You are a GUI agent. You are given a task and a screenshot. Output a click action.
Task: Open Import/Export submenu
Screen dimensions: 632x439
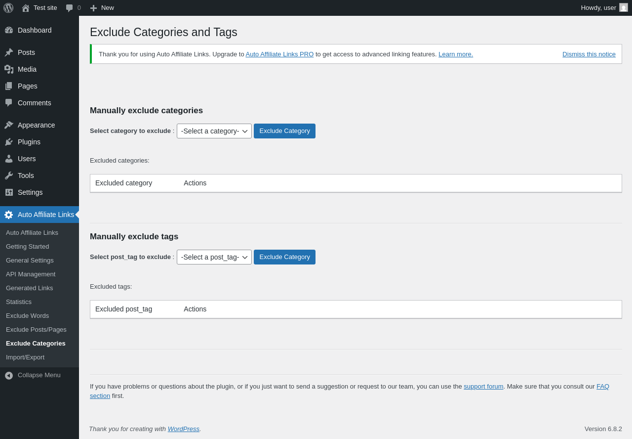tap(25, 357)
